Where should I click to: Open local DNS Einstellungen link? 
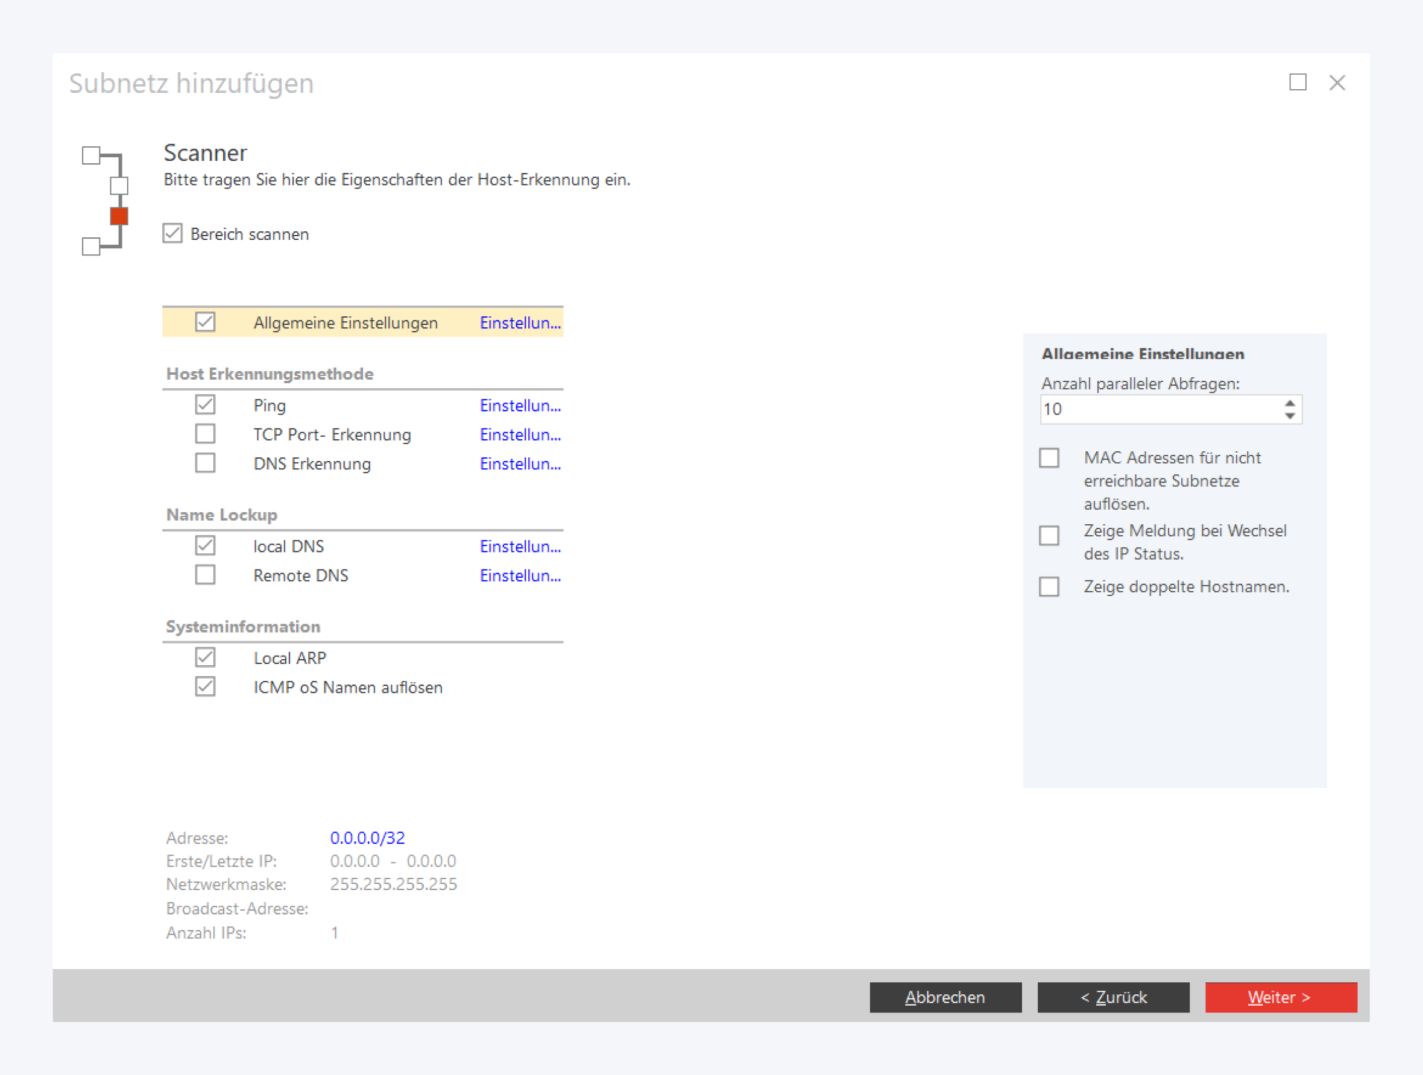click(x=520, y=547)
